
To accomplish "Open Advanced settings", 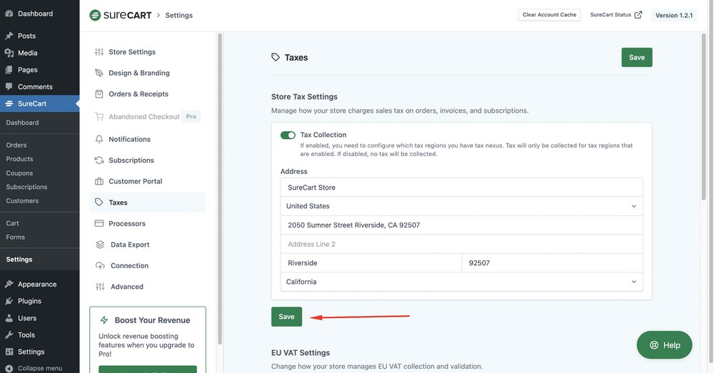I will [148, 287].
